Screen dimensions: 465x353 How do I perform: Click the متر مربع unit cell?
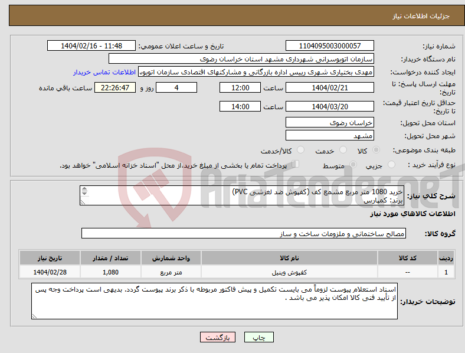(171, 272)
